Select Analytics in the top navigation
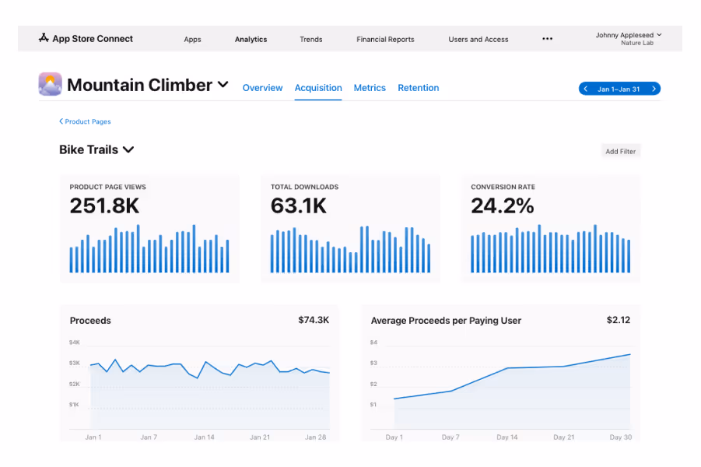The image size is (701, 467). (251, 38)
